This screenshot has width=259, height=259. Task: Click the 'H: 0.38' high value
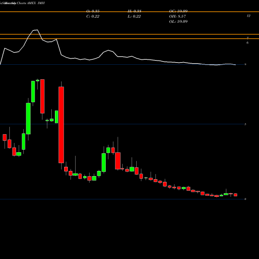[x=135, y=11]
